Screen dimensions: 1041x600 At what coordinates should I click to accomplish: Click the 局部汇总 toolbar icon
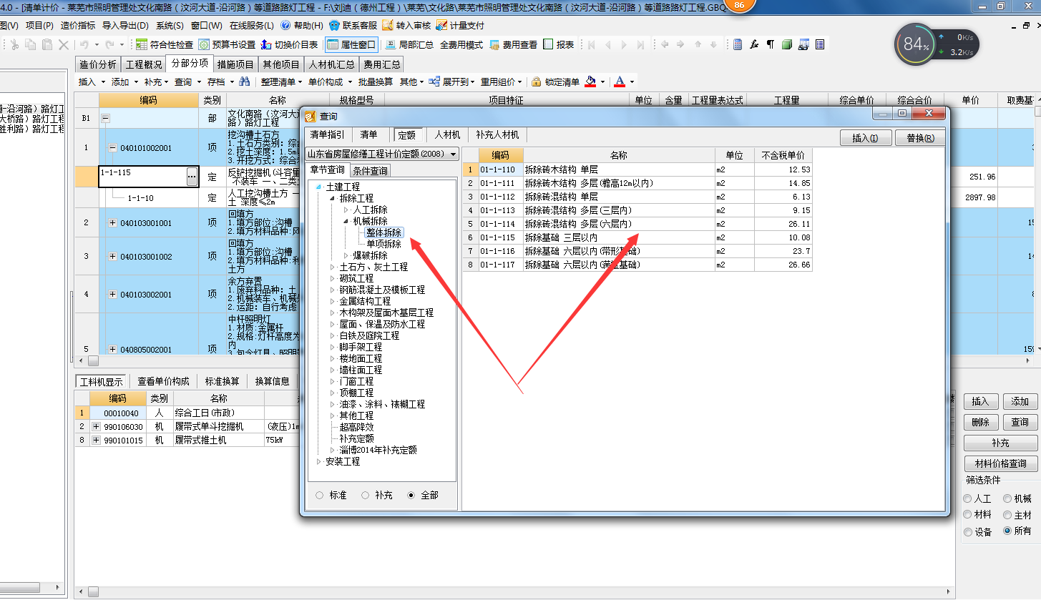point(391,44)
